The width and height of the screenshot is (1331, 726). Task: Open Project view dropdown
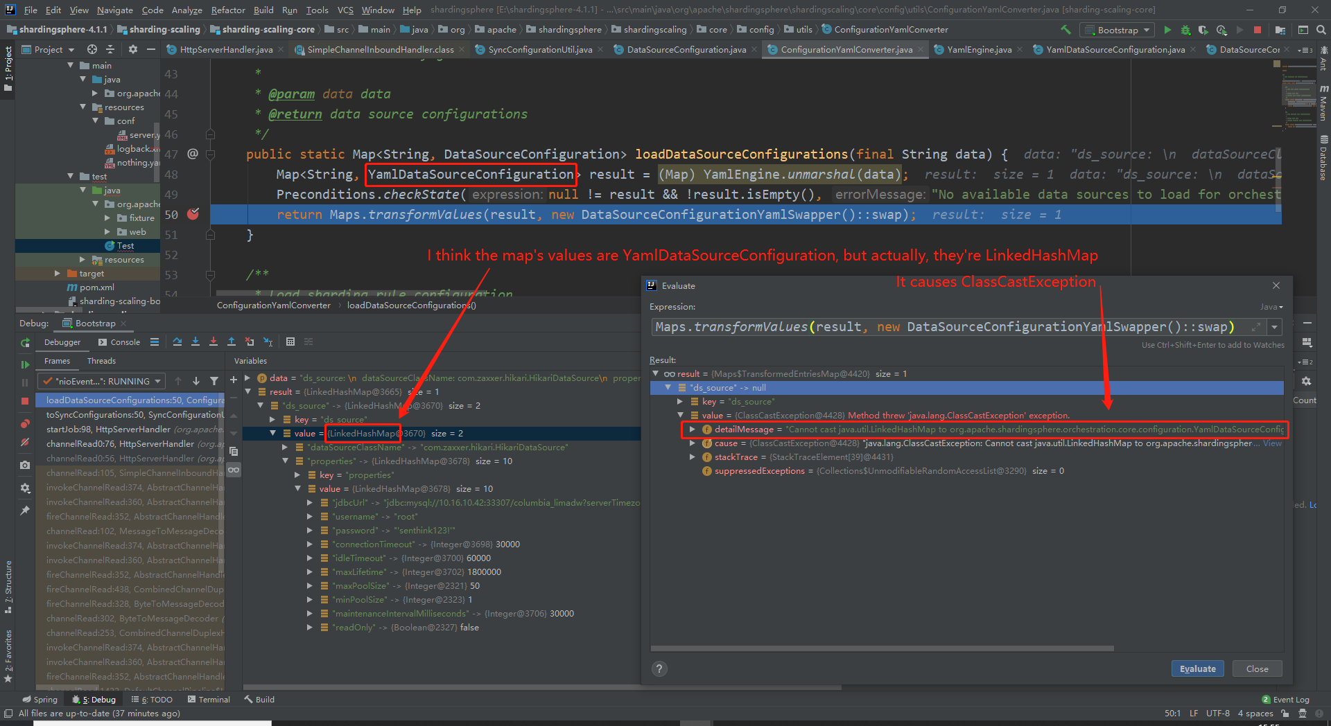49,49
